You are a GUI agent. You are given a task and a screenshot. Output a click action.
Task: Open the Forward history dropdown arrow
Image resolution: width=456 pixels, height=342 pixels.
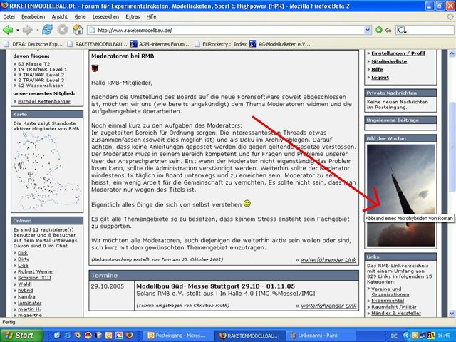[x=37, y=30]
